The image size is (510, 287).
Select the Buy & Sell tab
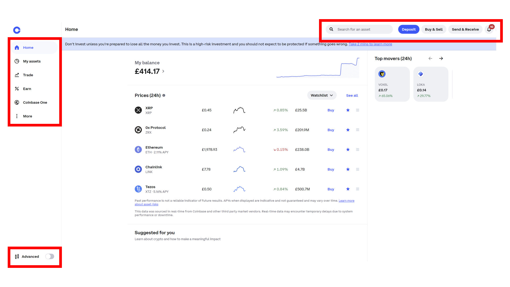[434, 29]
